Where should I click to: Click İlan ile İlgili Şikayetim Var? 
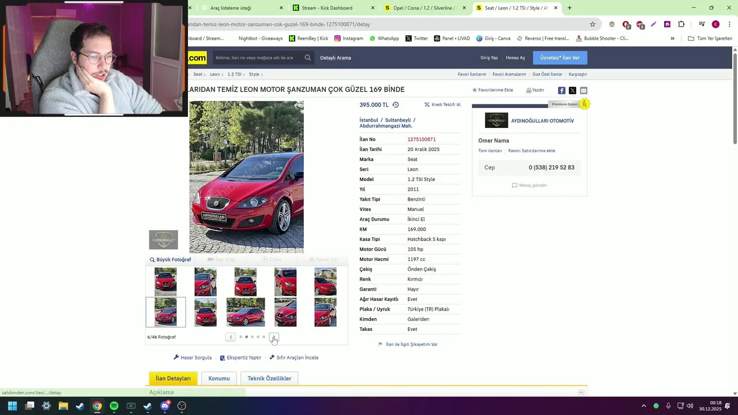click(408, 345)
